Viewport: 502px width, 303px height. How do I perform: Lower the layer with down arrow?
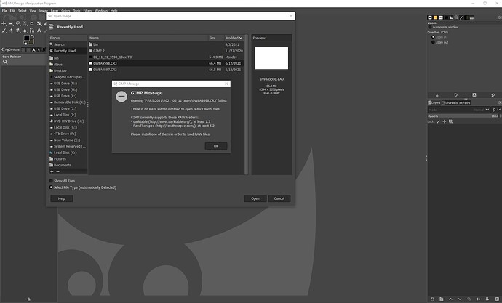pos(460,299)
